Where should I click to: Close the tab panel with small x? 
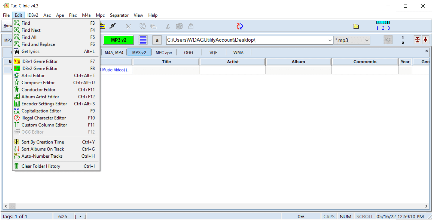tap(426, 51)
